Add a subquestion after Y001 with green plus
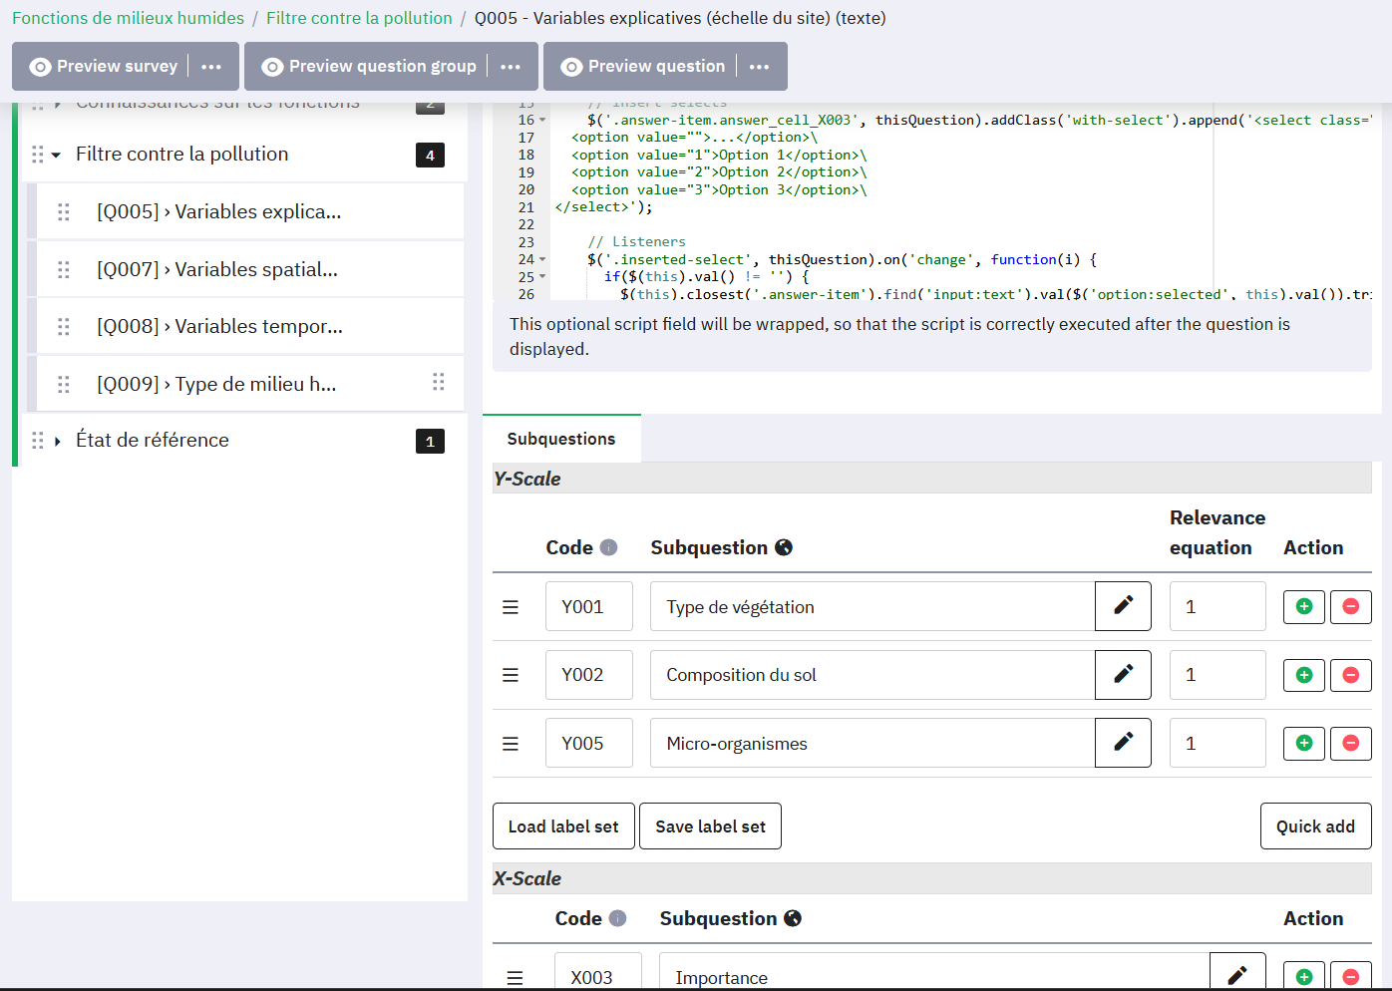The image size is (1392, 991). (1303, 606)
